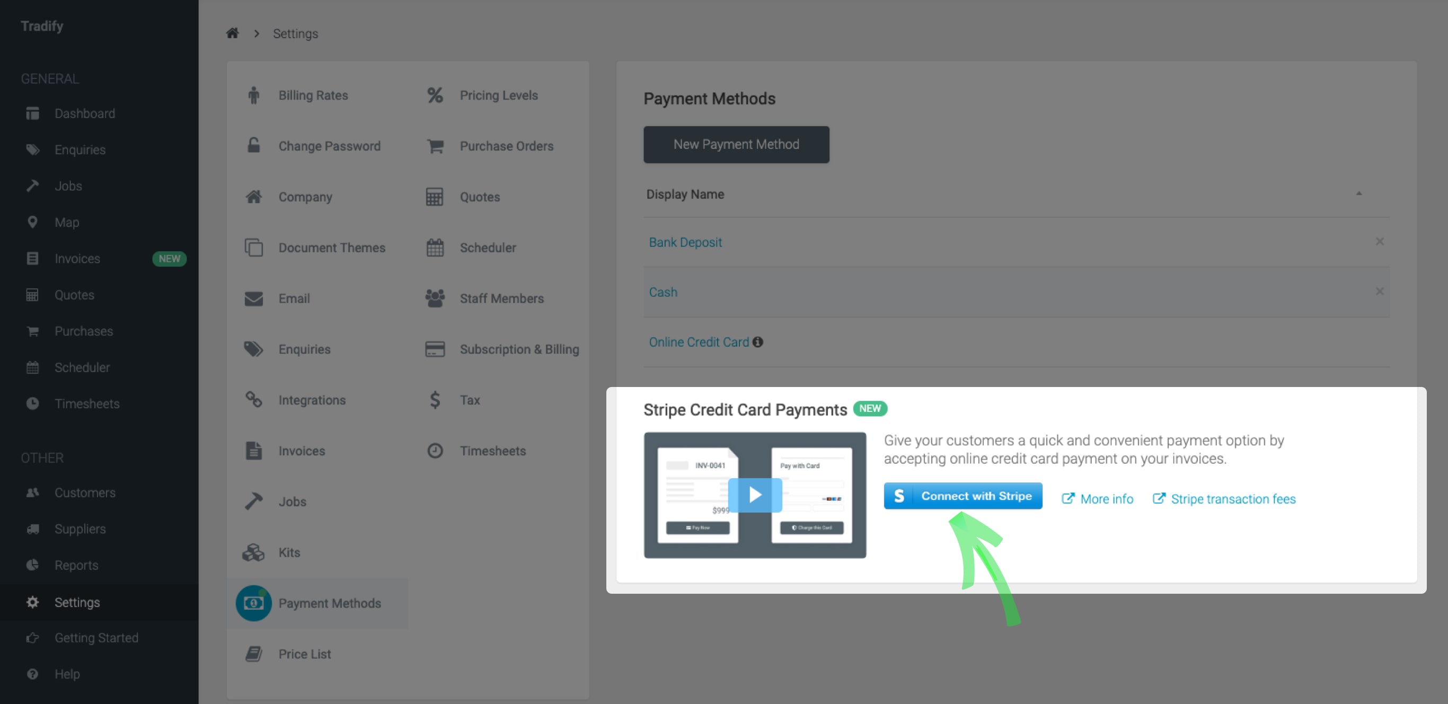Open Enquiries in the left sidebar
Viewport: 1448px width, 704px height.
tap(80, 149)
